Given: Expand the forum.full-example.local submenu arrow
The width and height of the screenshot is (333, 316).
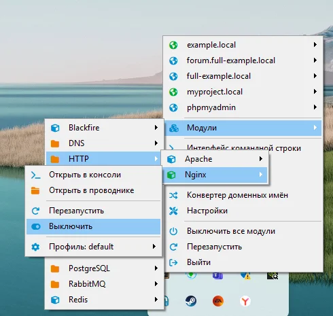Looking at the screenshot, I should click(315, 60).
